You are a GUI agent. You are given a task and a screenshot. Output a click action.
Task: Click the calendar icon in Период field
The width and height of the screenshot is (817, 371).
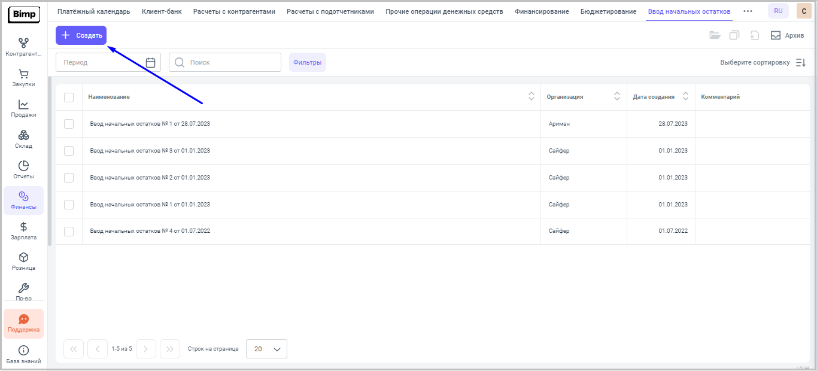click(150, 62)
